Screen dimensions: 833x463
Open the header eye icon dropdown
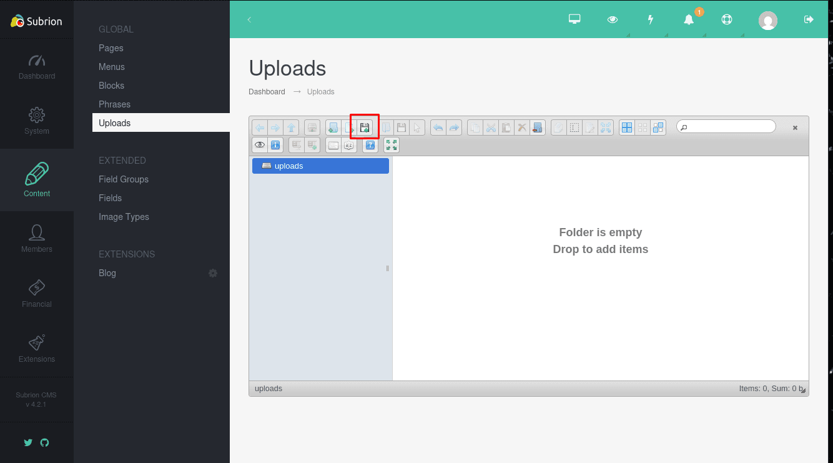(x=613, y=19)
